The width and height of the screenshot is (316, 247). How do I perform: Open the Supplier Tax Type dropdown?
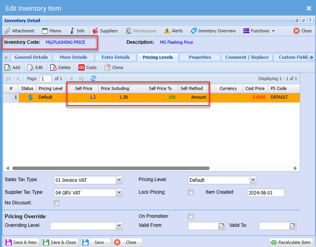point(119,193)
